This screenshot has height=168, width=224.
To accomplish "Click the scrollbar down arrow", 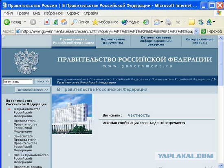I will [221, 165].
